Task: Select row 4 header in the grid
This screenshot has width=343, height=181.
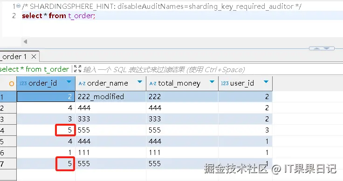Action: pos(8,131)
